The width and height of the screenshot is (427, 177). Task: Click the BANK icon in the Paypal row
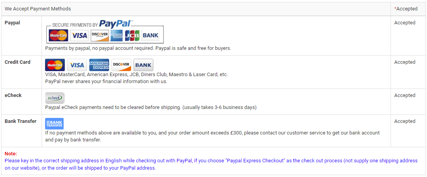pos(150,36)
